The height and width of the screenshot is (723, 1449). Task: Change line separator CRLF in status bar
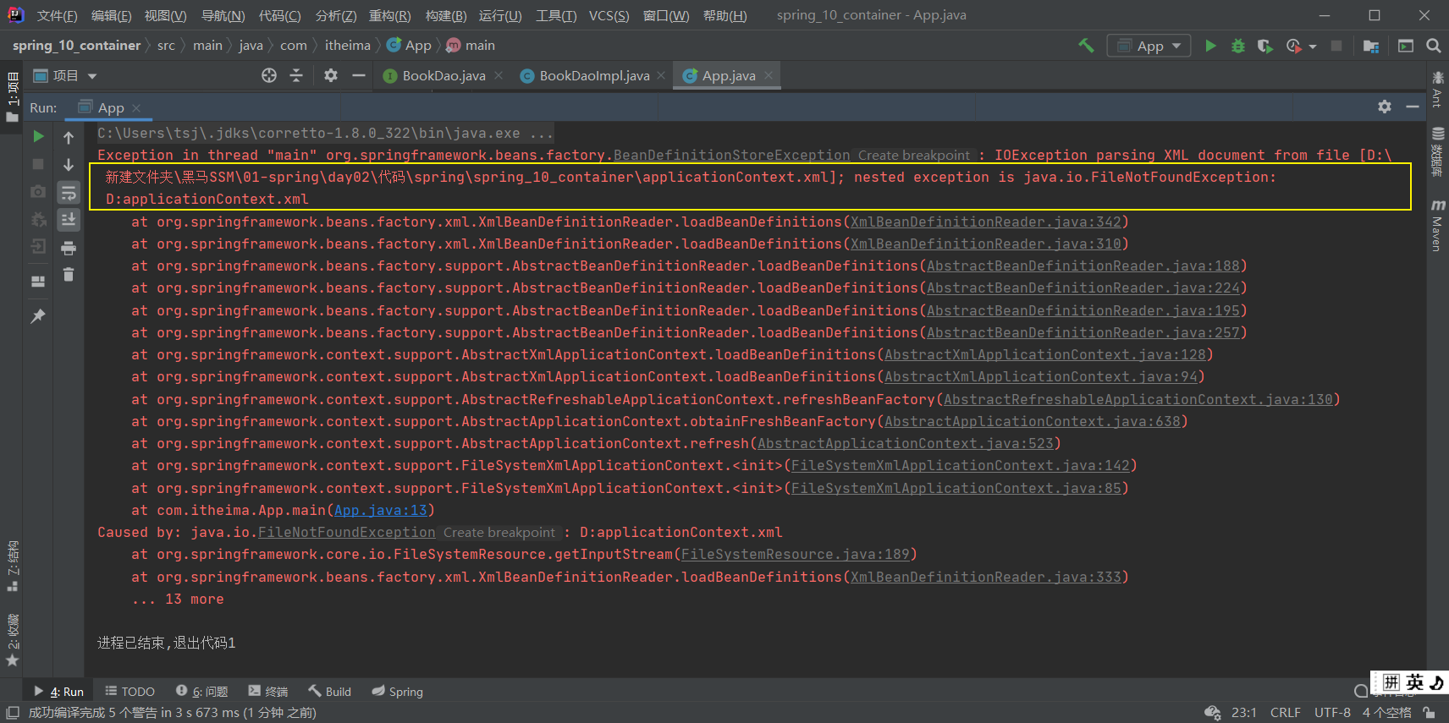(x=1285, y=712)
